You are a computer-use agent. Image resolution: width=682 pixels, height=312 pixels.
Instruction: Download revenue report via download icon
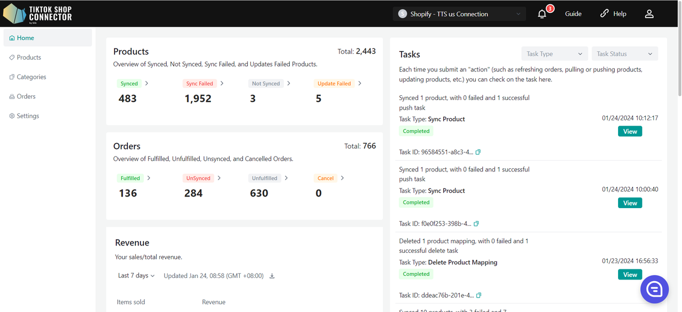pyautogui.click(x=272, y=276)
